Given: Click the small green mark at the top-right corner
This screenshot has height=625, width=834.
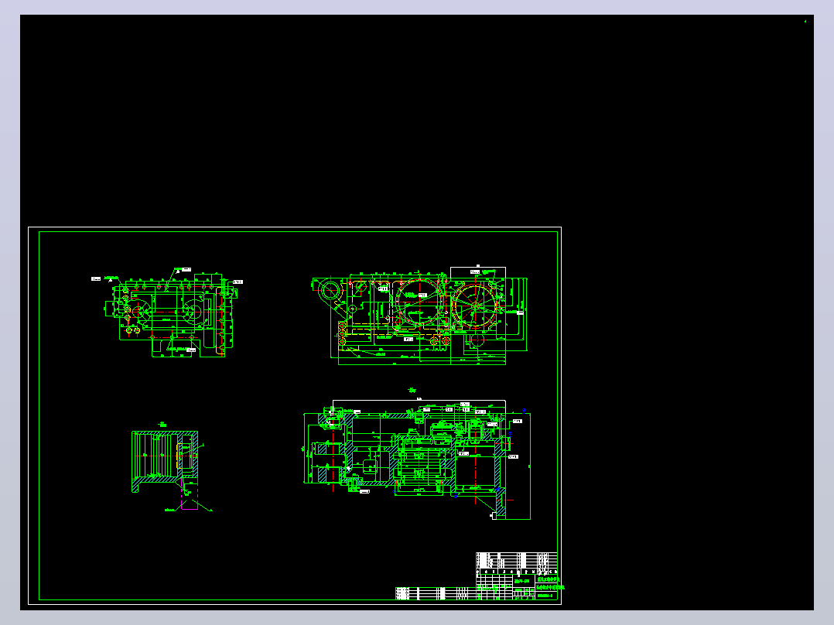Looking at the screenshot, I should pos(805,22).
